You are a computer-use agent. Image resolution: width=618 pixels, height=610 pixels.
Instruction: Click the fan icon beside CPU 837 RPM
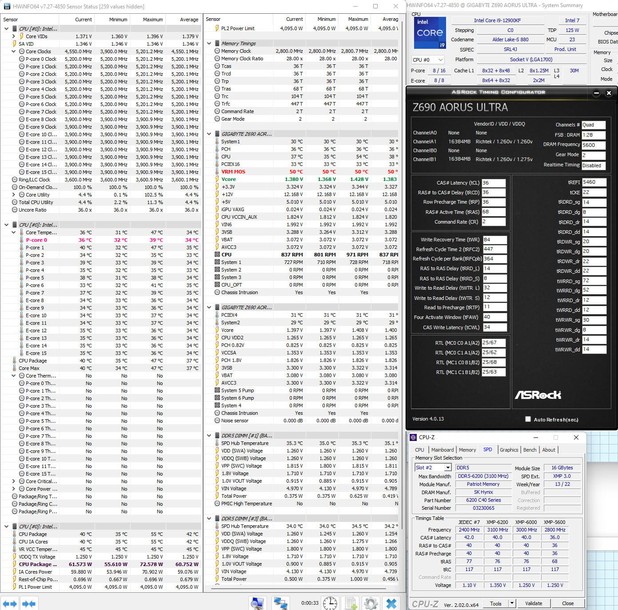pos(217,255)
